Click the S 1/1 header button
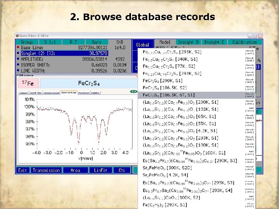Image resolution: width=279 pixels, height=209 pixels. point(50,42)
